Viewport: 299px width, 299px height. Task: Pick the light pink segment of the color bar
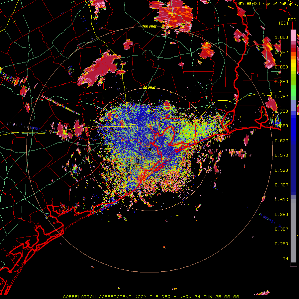pyautogui.click(x=293, y=36)
